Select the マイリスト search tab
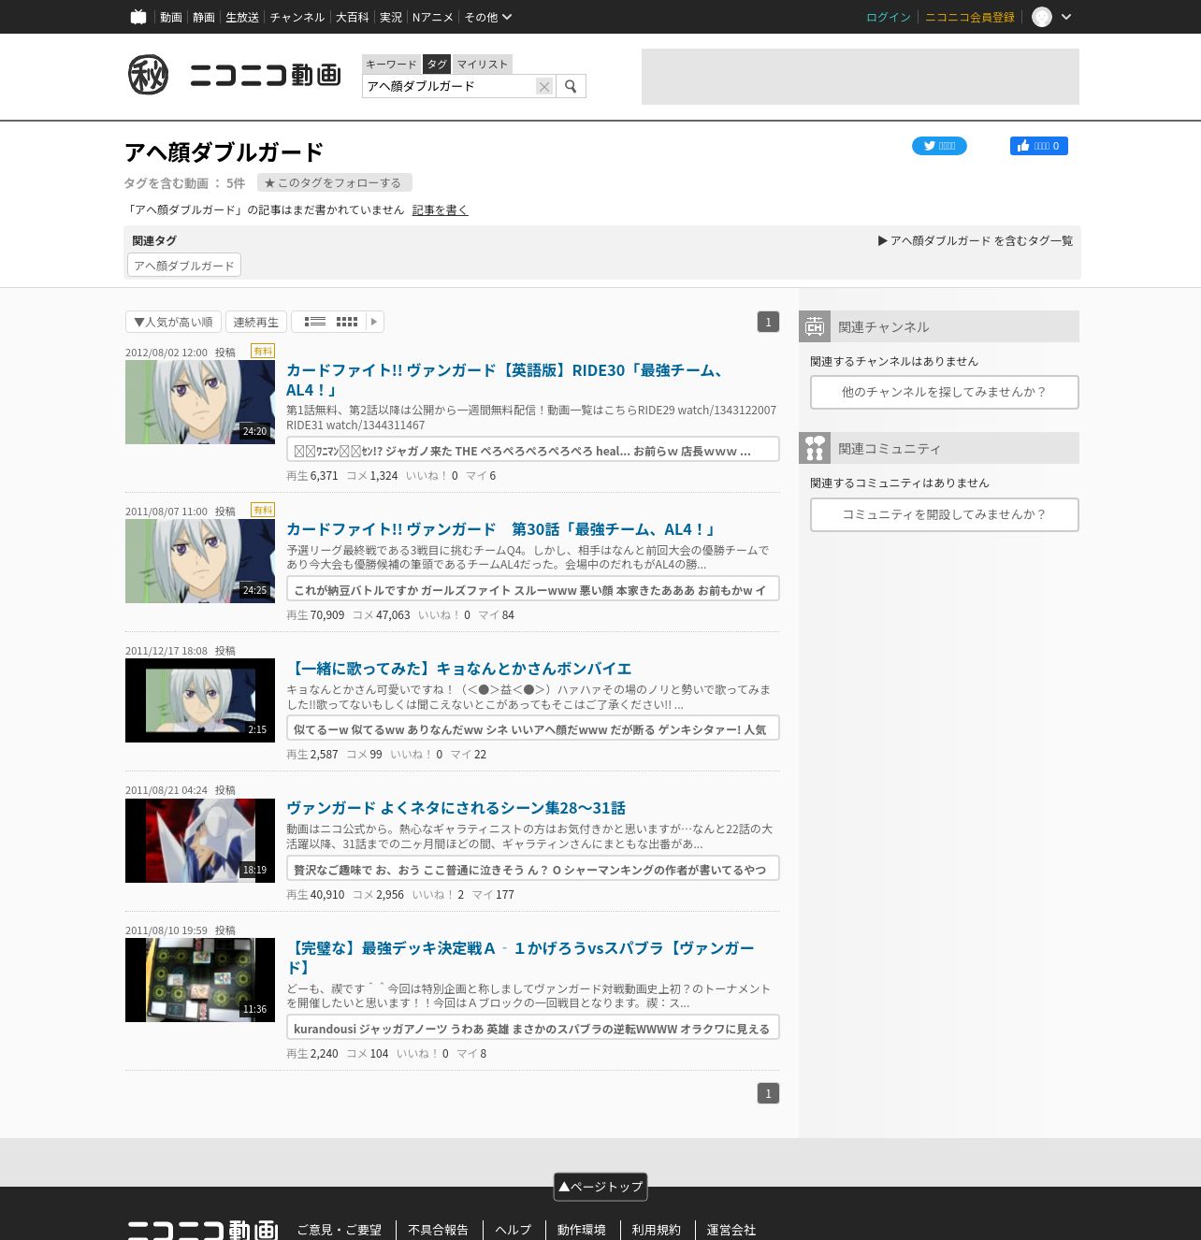 click(483, 64)
